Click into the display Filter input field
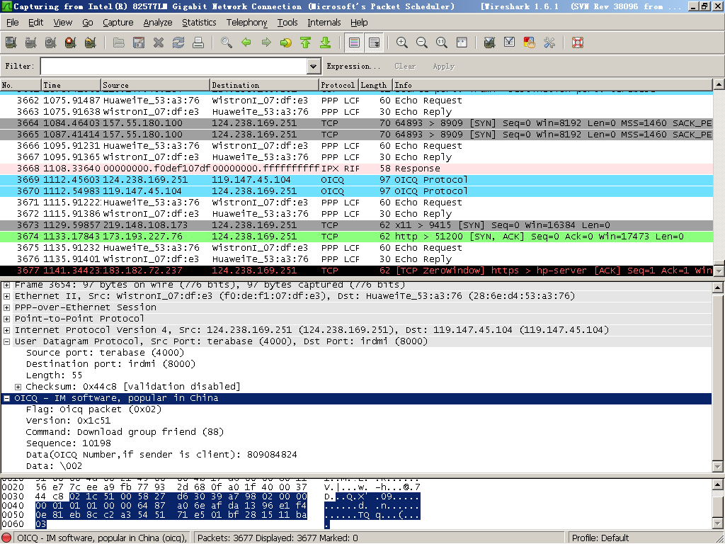Image resolution: width=725 pixels, height=544 pixels. 174,66
